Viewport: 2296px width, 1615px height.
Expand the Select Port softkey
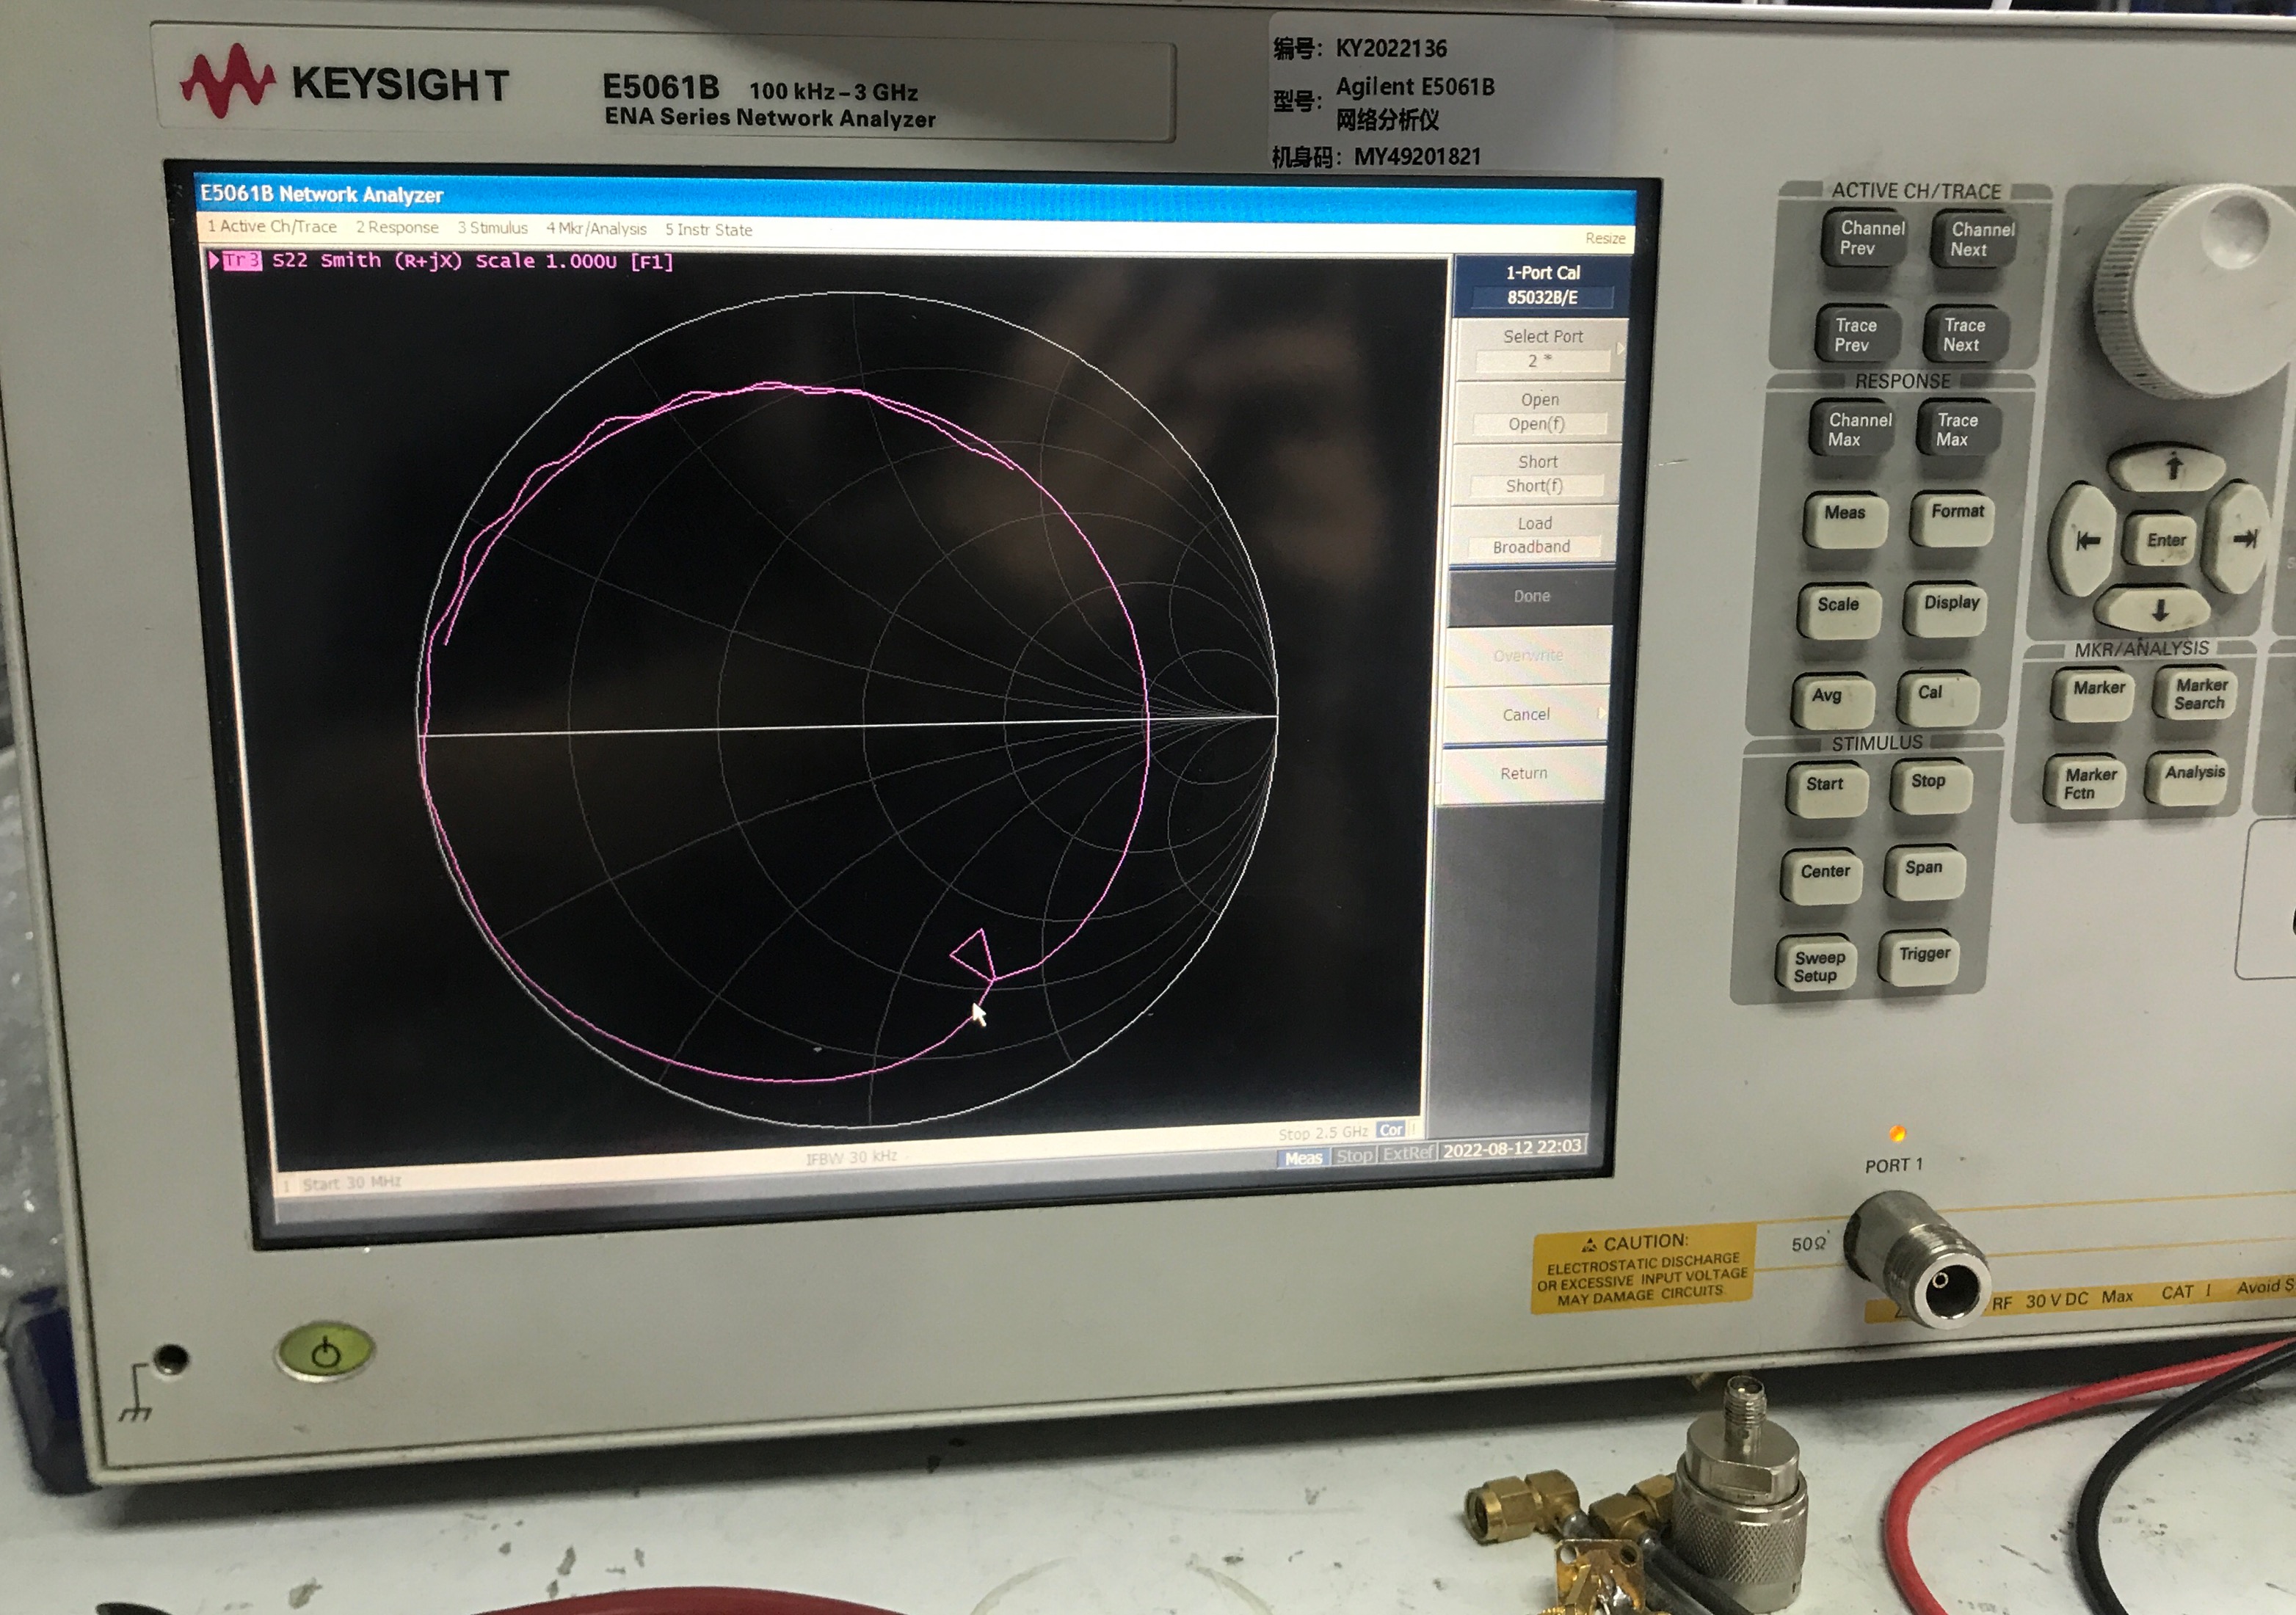(x=1542, y=348)
